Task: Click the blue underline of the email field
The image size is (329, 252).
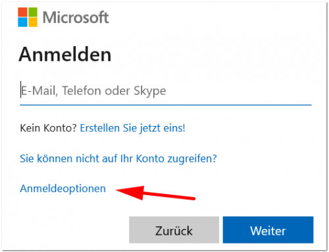Action: coord(166,105)
